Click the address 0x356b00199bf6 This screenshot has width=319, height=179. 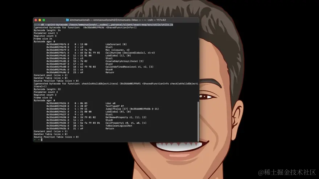point(56,44)
